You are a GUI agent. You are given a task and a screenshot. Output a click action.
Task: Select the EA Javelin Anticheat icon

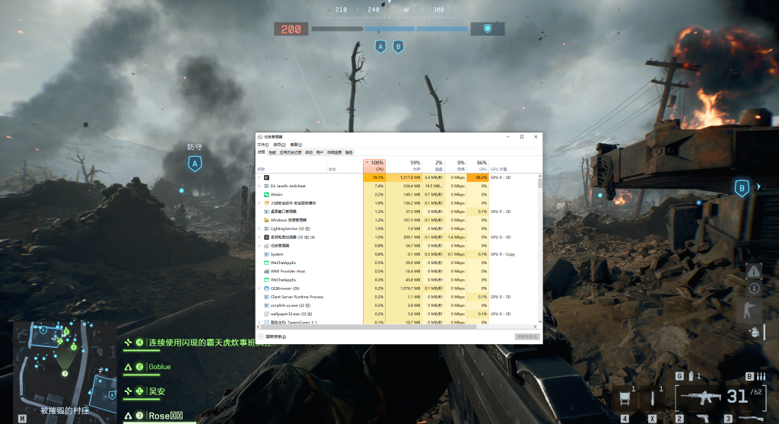coord(266,186)
